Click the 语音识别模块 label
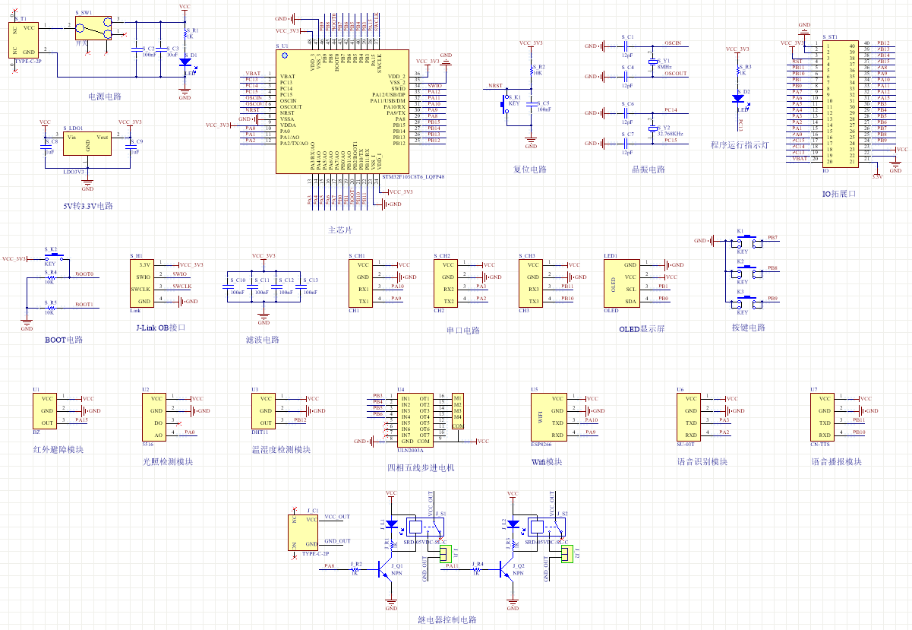912x630 pixels. (702, 461)
